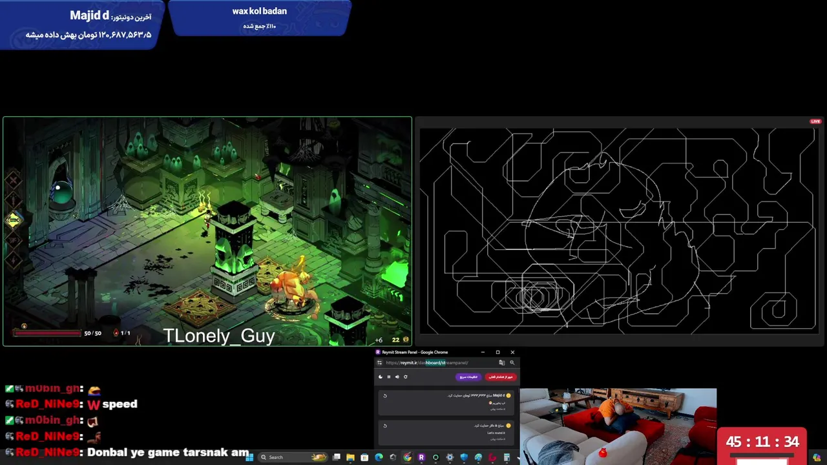
Task: Open Microsoft Store from the taskbar
Action: [364, 457]
